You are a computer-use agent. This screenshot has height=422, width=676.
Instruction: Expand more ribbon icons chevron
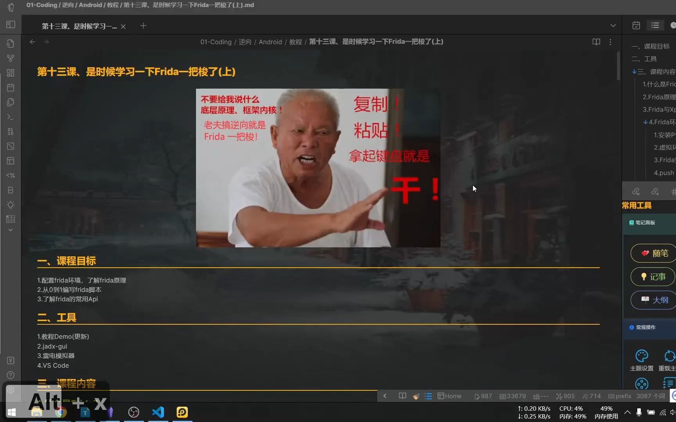pyautogui.click(x=11, y=230)
